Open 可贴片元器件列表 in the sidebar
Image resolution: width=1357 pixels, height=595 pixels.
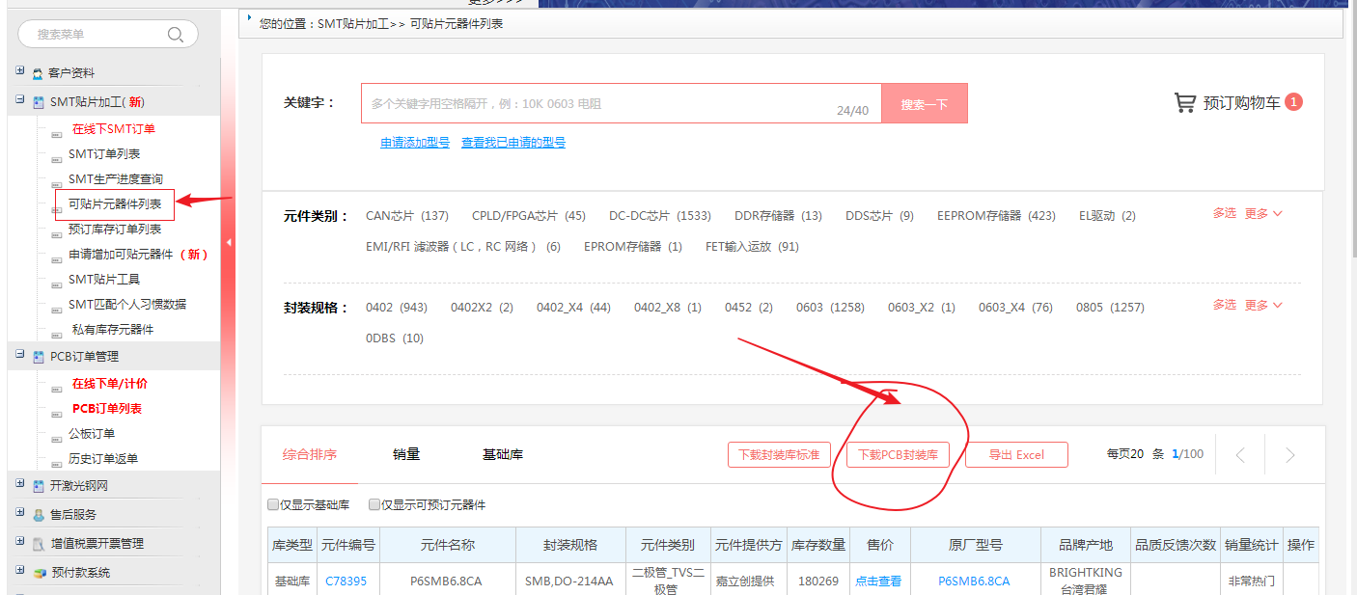(115, 204)
